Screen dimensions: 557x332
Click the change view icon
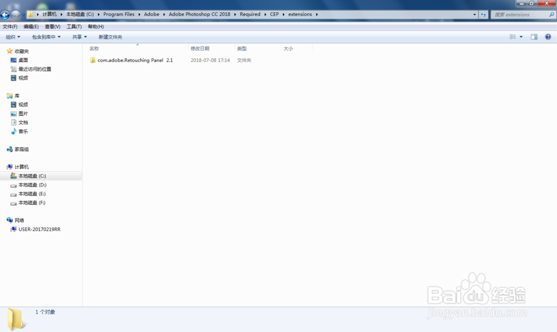(x=512, y=37)
